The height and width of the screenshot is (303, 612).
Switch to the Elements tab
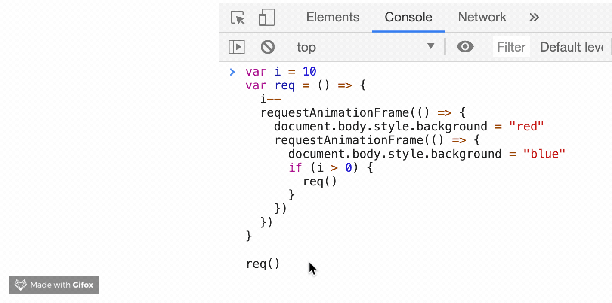pos(333,17)
